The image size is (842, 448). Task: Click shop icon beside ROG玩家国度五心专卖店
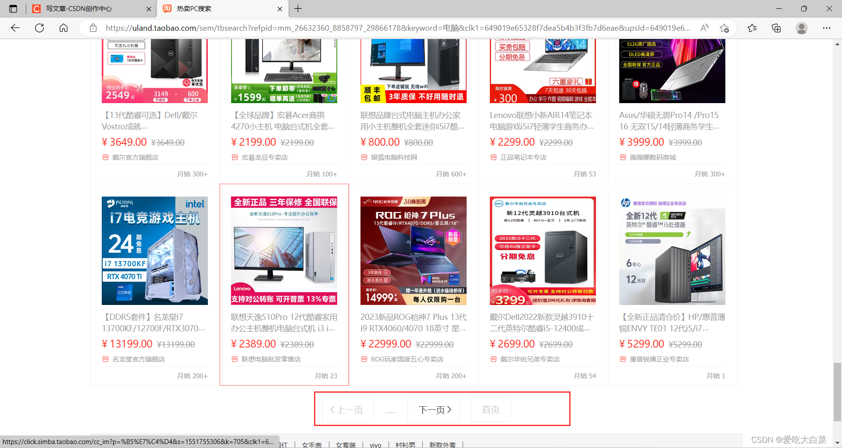[364, 359]
